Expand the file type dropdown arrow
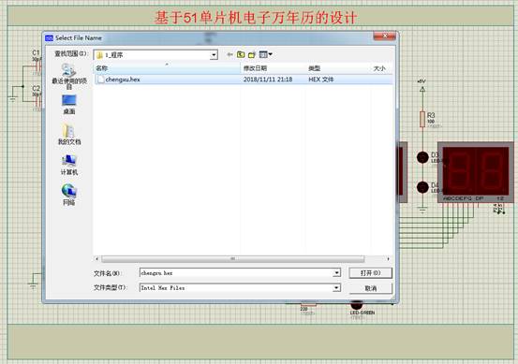The width and height of the screenshot is (518, 364). tap(336, 288)
